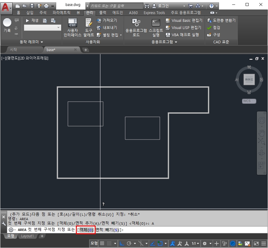Expand quick access toolbar overflow arrows
Image resolution: width=268 pixels, height=248 pixels.
click(x=53, y=6)
